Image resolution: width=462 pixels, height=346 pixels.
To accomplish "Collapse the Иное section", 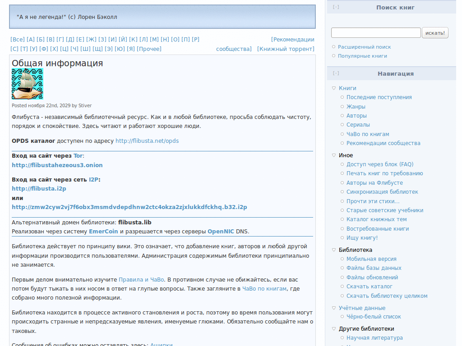I will point(333,155).
